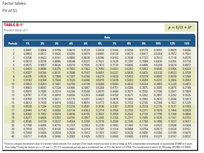Click cell 0.5820 in period 8
The height and width of the screenshot is (153, 204).
tap(114, 76)
